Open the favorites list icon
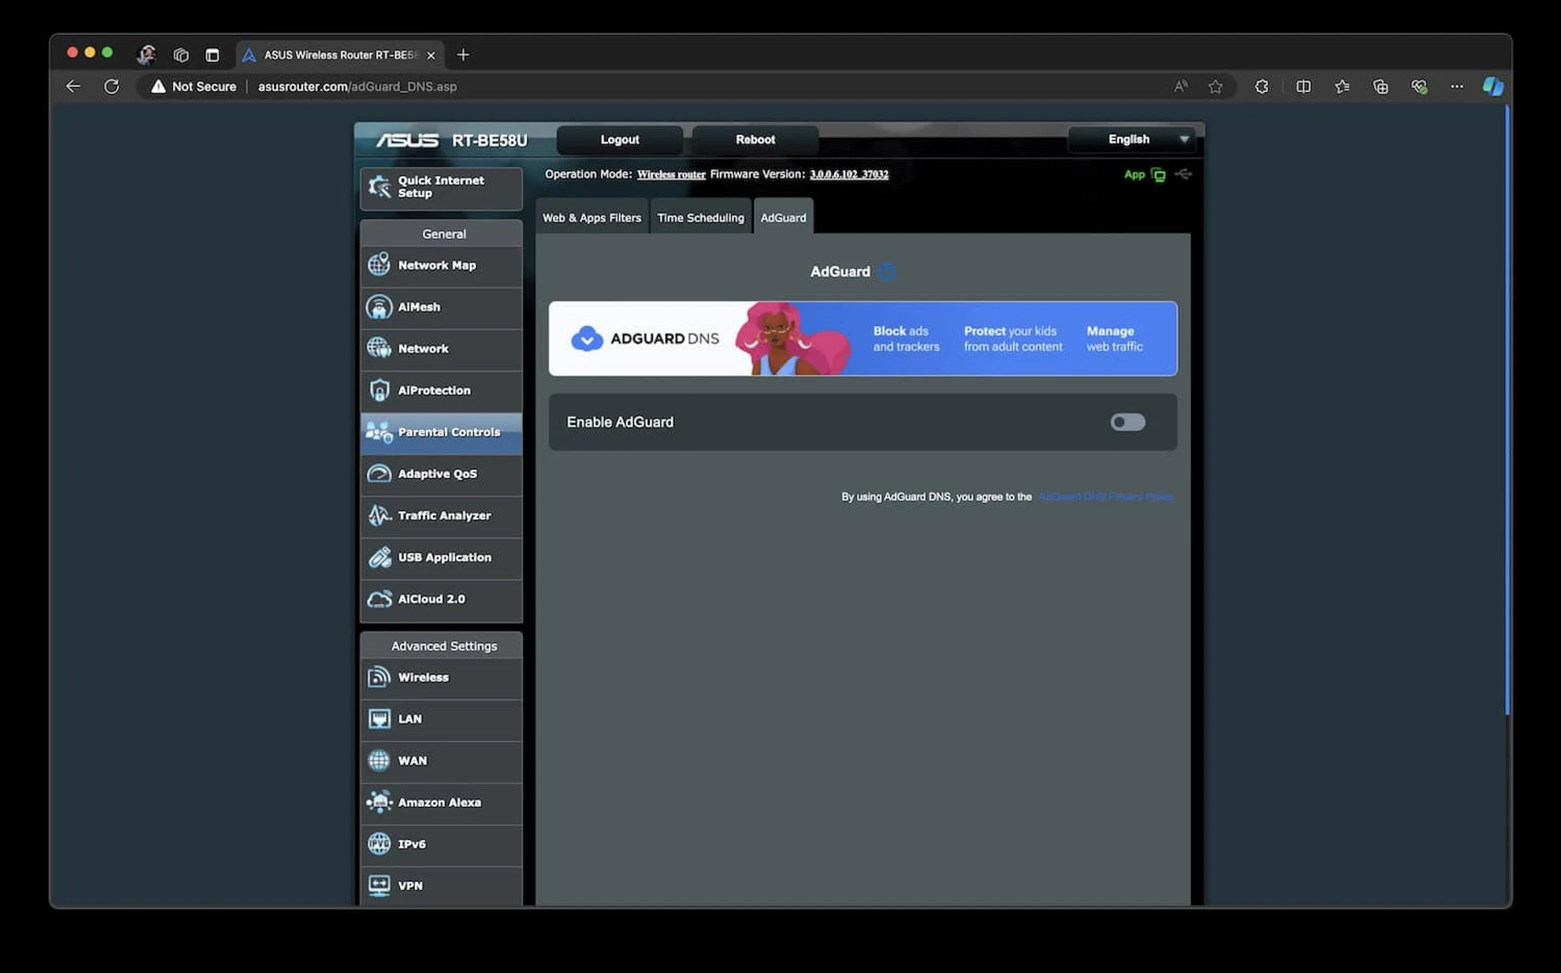 (x=1342, y=86)
